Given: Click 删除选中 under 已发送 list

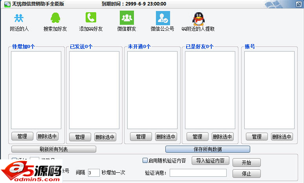Looking at the screenshot, I should (x=105, y=137).
